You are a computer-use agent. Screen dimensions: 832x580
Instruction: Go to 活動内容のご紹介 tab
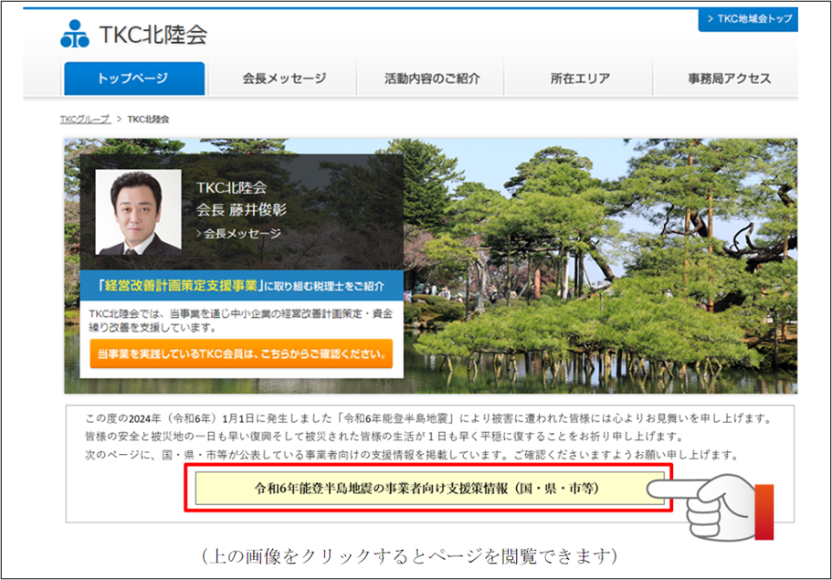tap(432, 79)
